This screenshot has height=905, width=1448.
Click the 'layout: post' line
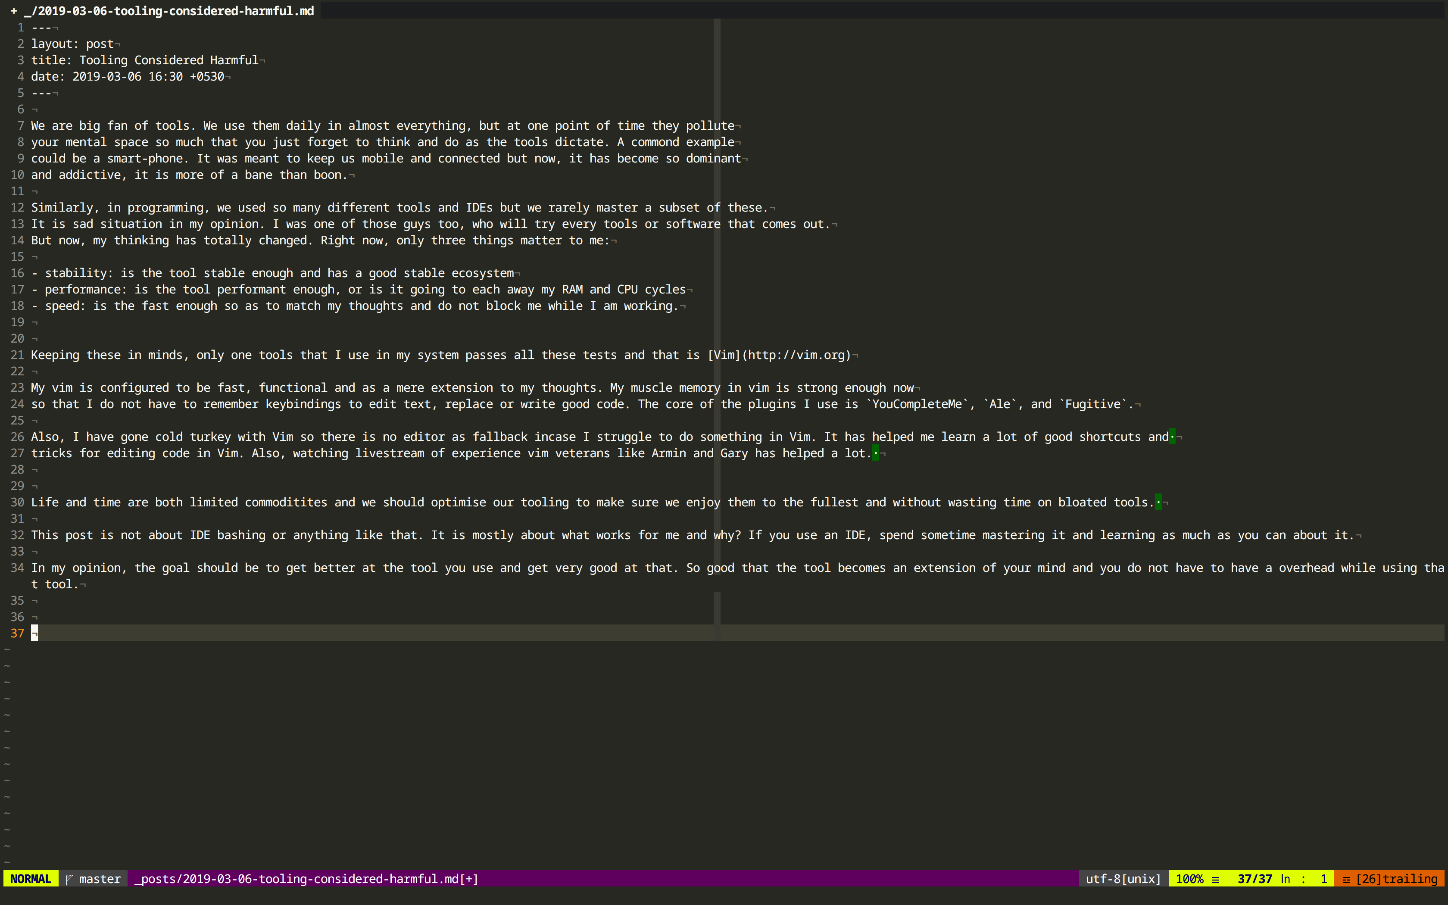point(72,44)
